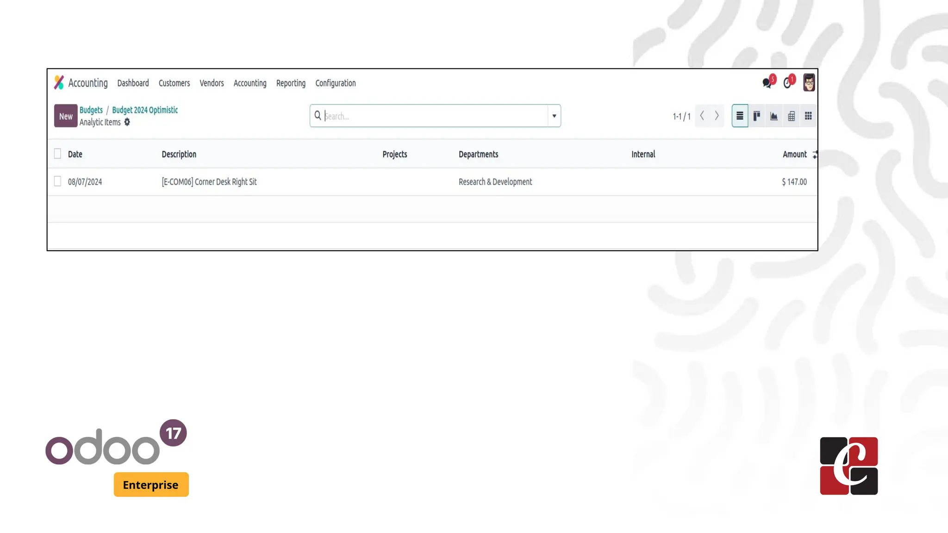Screen dimensions: 948x533
Task: Open pivot table view icon
Action: (792, 116)
